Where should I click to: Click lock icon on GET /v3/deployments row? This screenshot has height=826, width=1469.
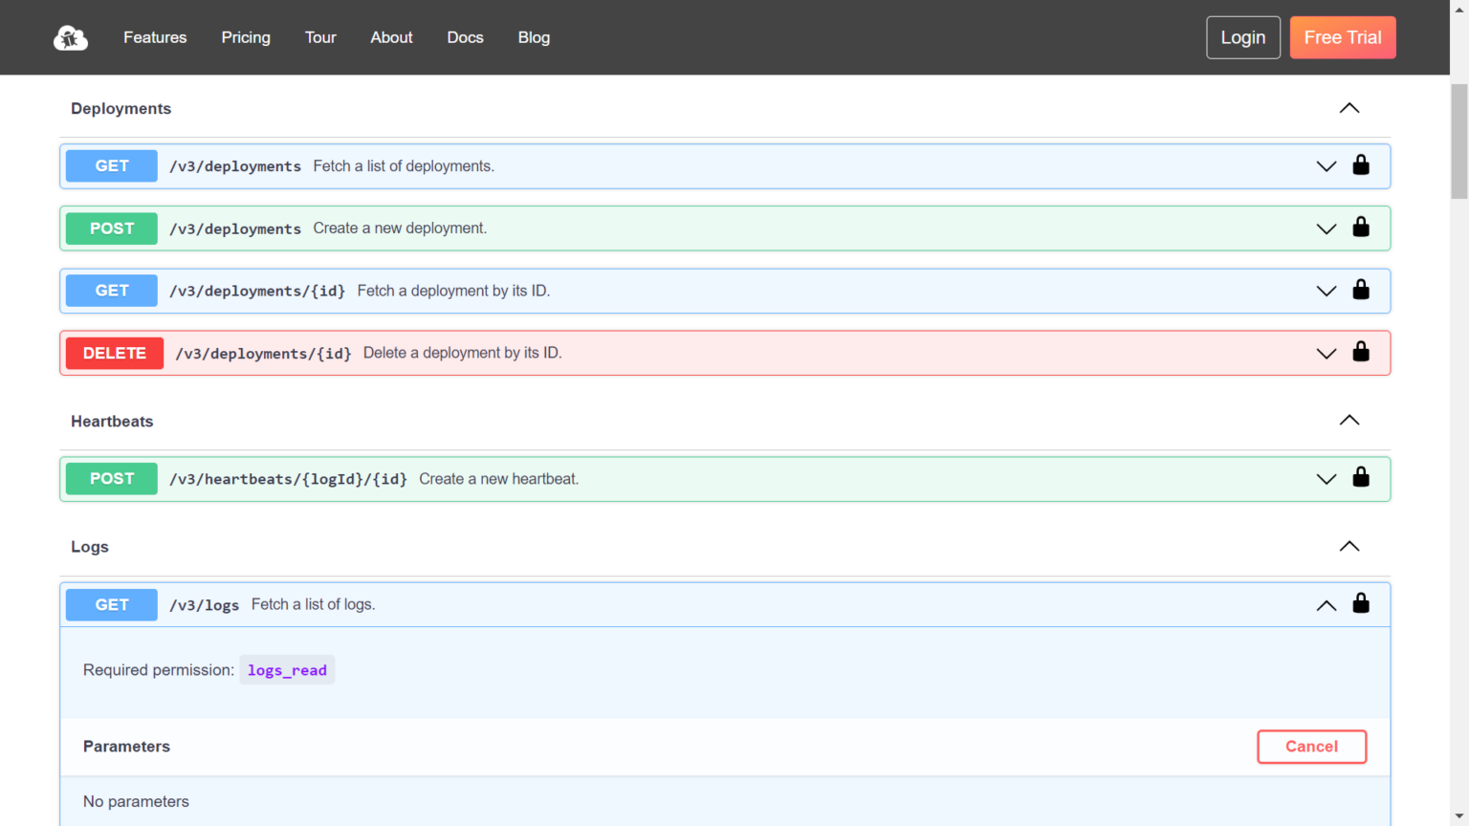coord(1360,165)
